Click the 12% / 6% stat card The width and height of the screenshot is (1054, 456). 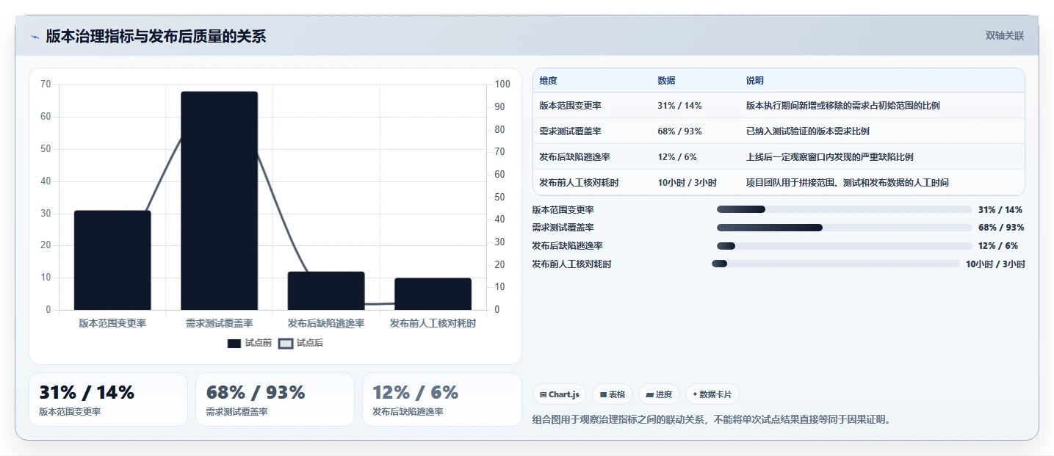coord(441,399)
